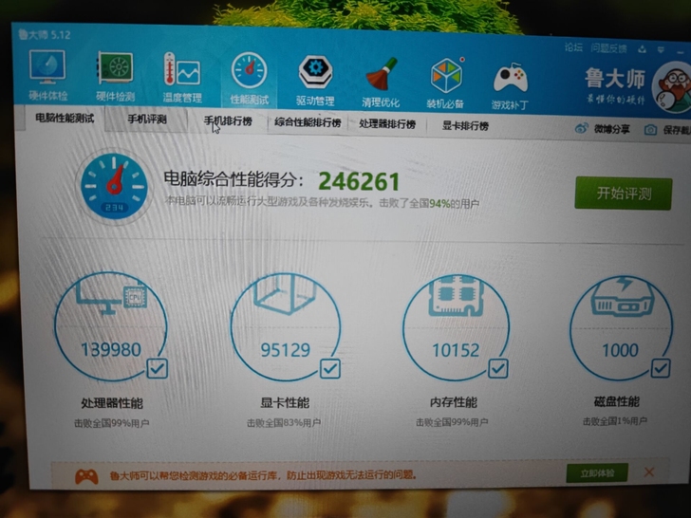691x518 pixels.
Task: Click the memory chip circle icon
Action: click(456, 326)
